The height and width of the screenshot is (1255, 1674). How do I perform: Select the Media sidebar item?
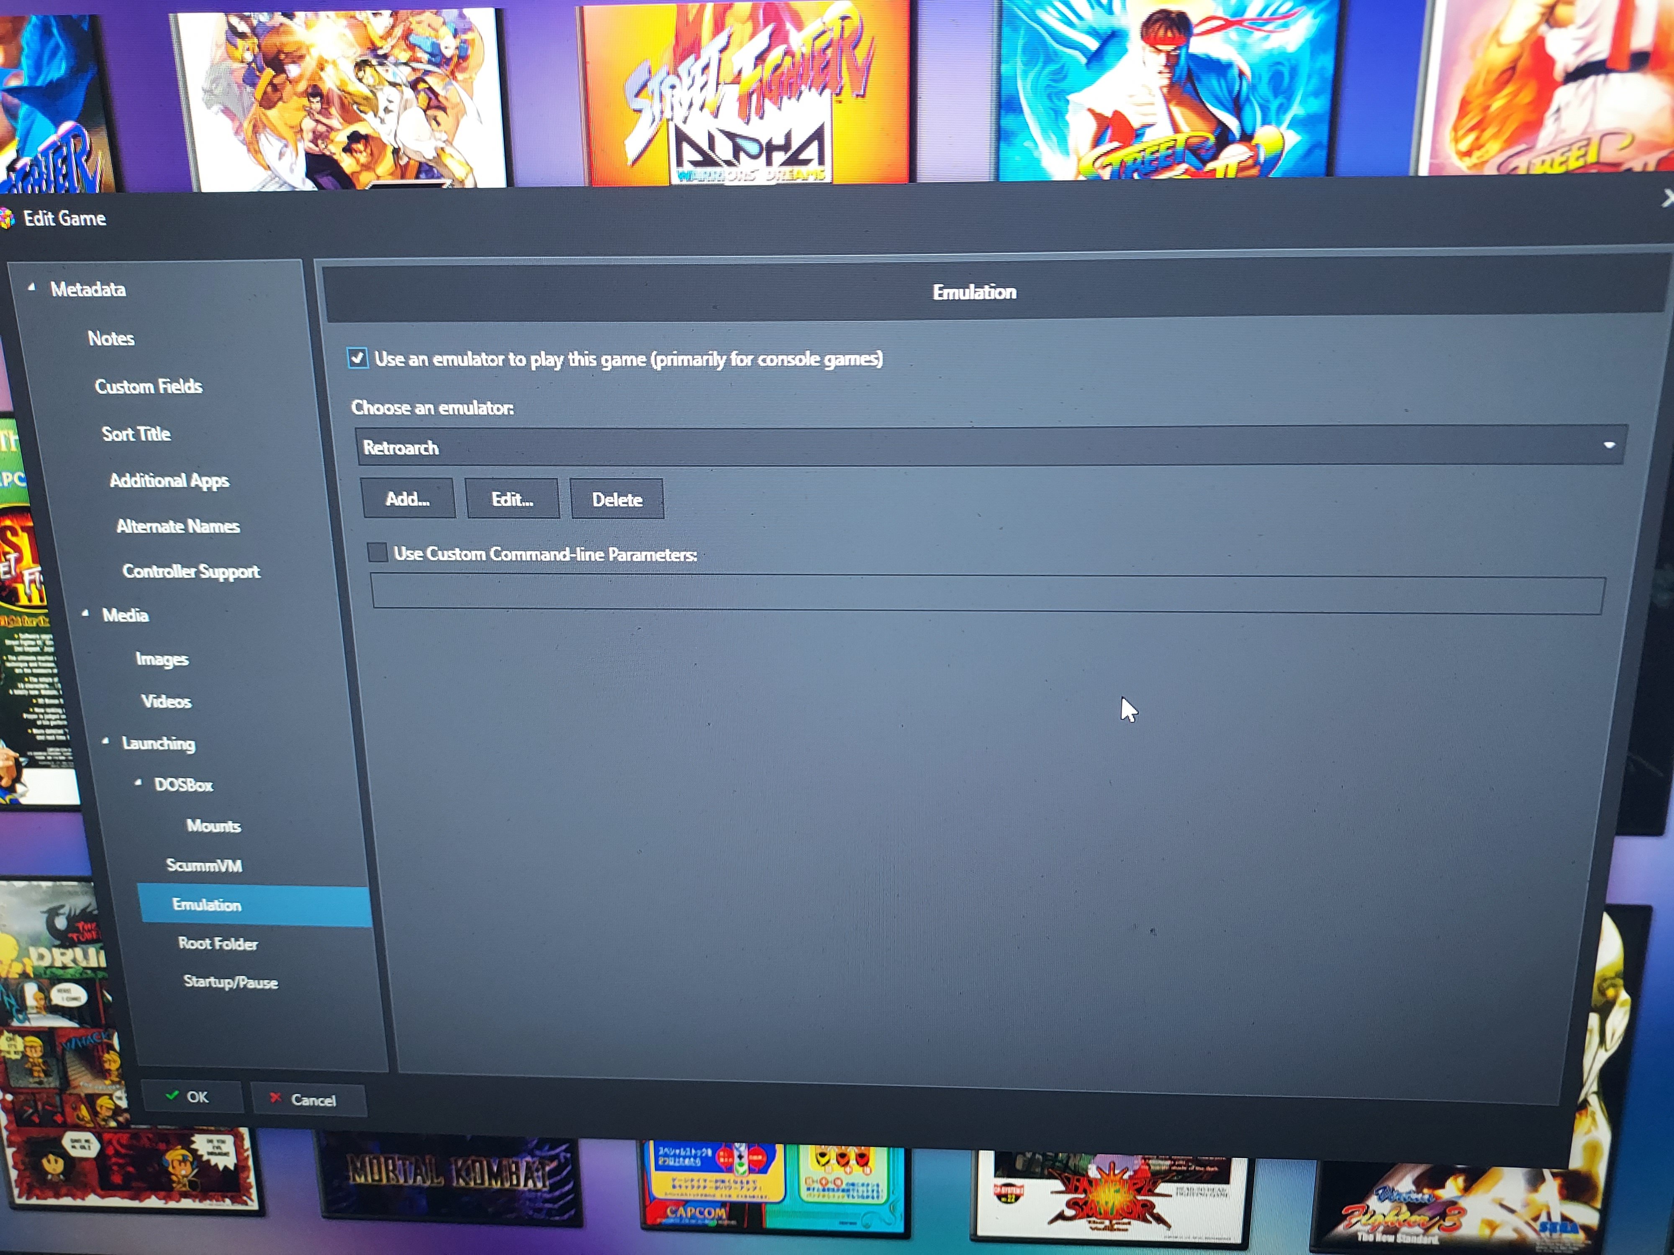click(126, 615)
